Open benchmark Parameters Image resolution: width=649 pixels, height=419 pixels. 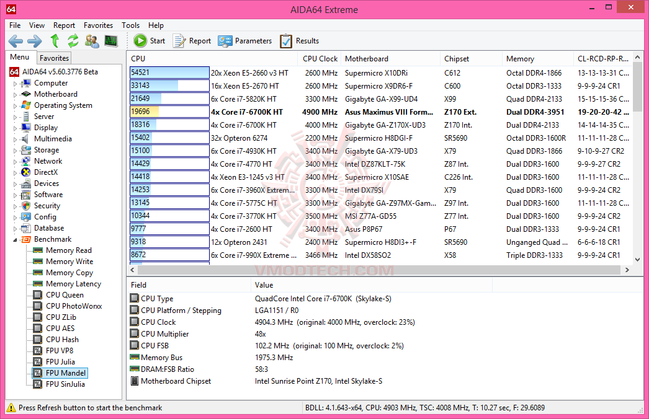tap(244, 41)
